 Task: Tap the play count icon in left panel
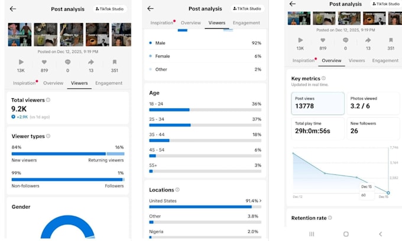click(21, 62)
